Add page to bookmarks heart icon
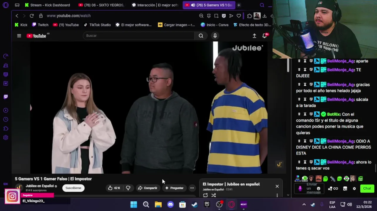This screenshot has width=377, height=211. pyautogui.click(x=239, y=16)
